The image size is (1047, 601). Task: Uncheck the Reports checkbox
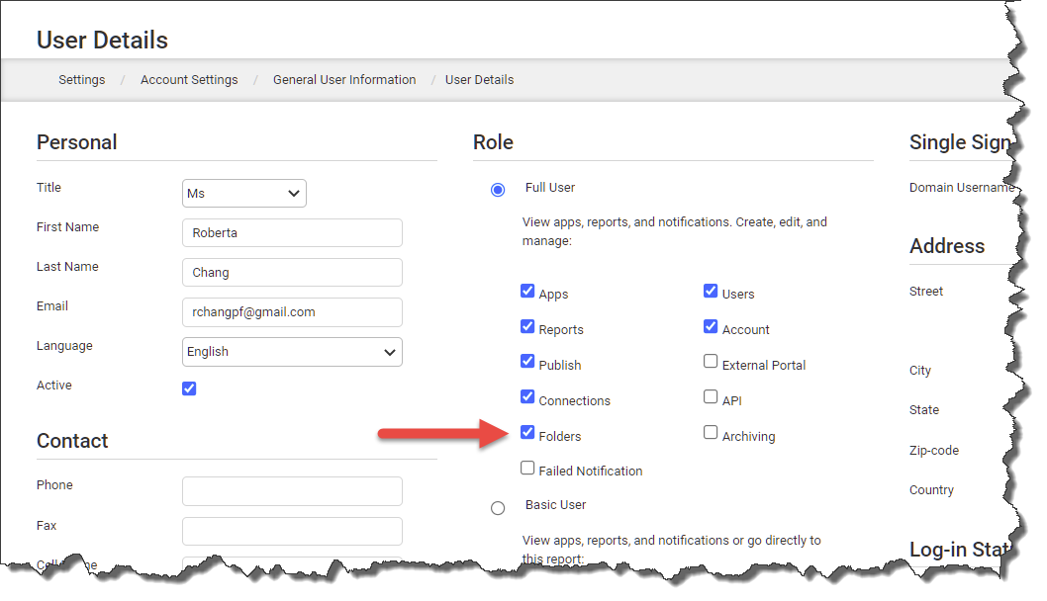[x=527, y=326]
